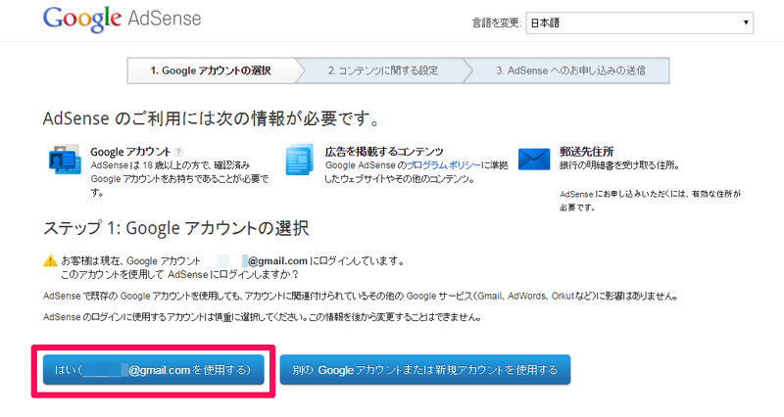Click the Google account people icon
Viewport: 784px width, 417px height.
(x=65, y=160)
